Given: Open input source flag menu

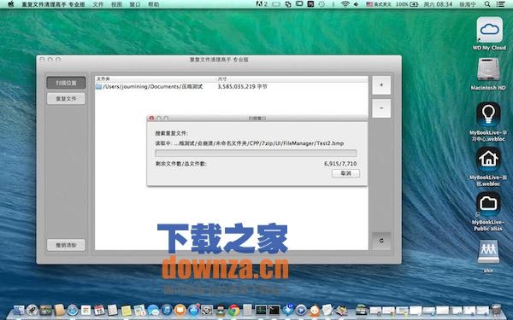Looking at the screenshot, I should (379, 4).
